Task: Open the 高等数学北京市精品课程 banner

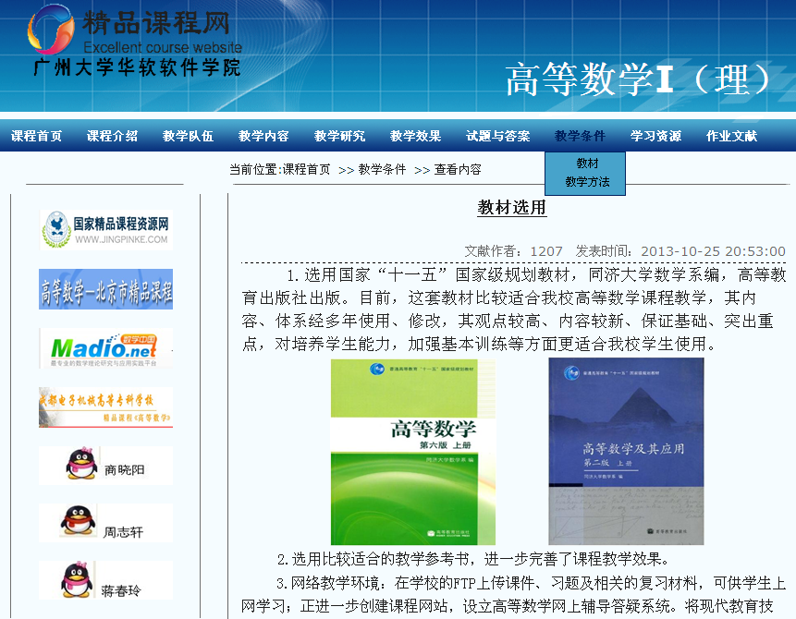Action: (105, 290)
